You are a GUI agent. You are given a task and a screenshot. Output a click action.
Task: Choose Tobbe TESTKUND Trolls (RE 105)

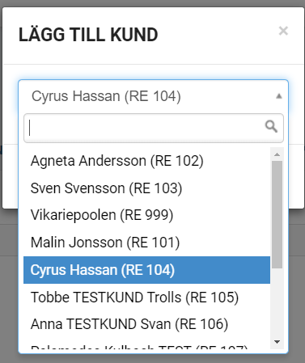(146, 298)
